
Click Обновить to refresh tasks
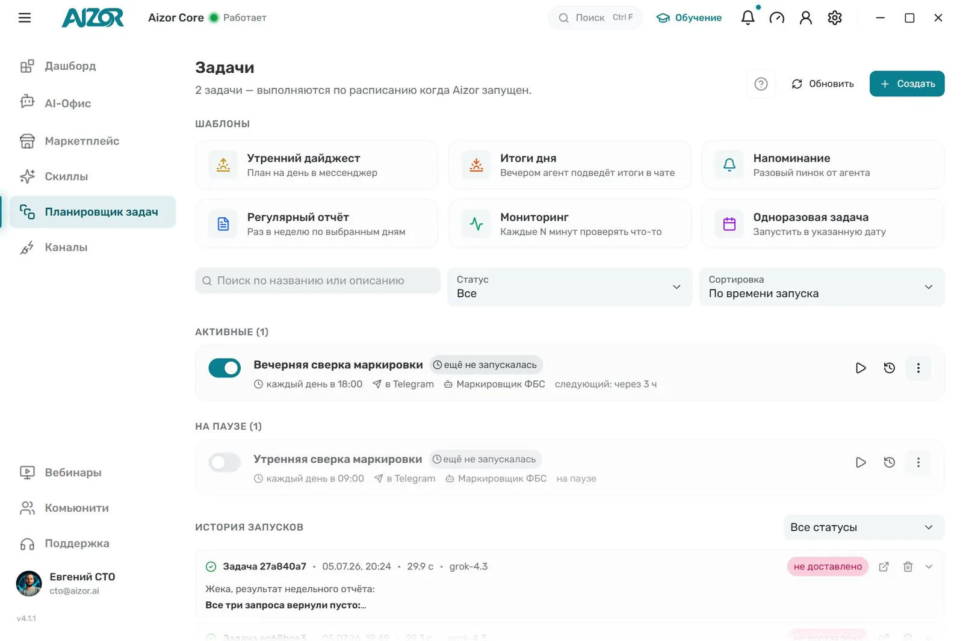coord(822,84)
